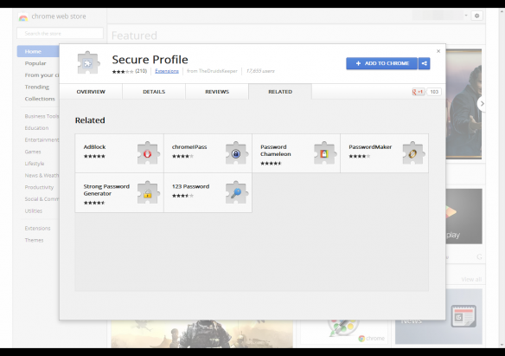Open the Education category

(36, 128)
